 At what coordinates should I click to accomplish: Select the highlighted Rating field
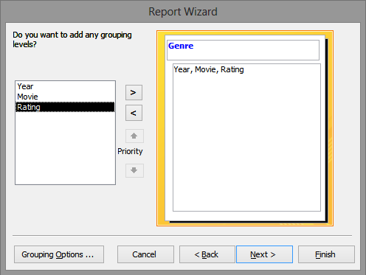click(65, 107)
